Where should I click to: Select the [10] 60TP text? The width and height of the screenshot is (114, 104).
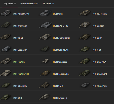[97, 38]
